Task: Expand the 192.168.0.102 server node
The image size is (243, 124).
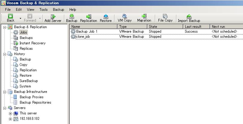Action: pos(10,119)
